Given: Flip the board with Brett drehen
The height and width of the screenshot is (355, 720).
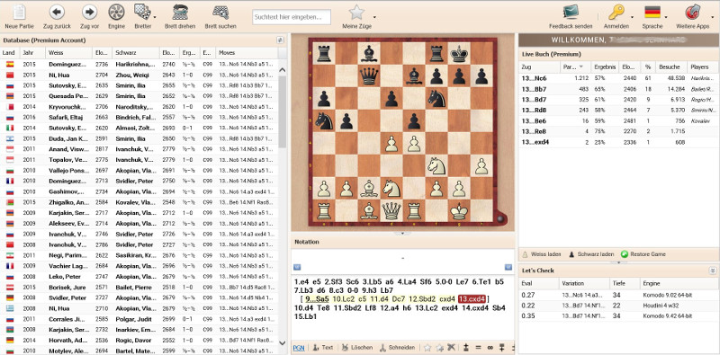Looking at the screenshot, I should pos(180,12).
